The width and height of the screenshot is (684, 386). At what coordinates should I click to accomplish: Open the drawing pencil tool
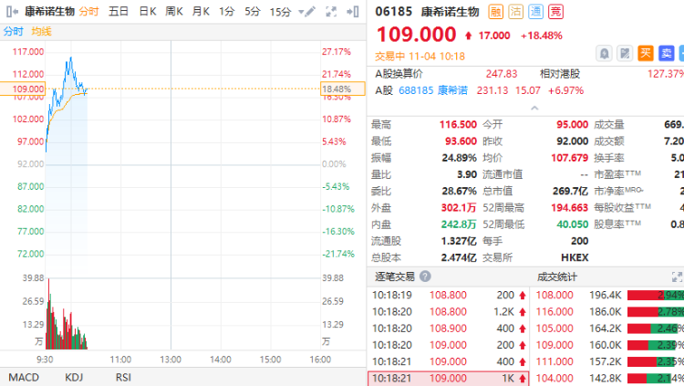[x=310, y=11]
